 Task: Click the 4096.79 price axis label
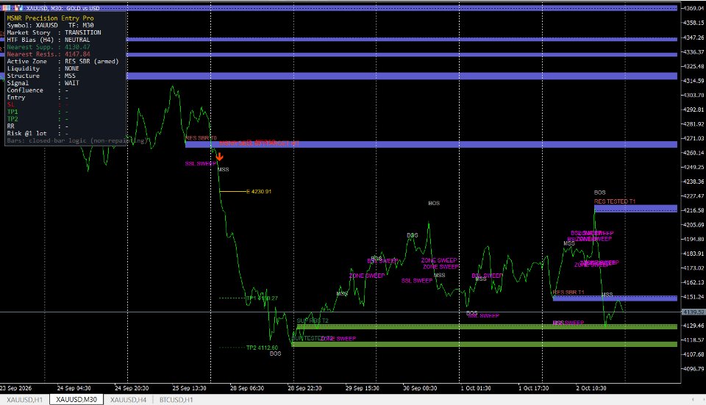click(x=693, y=368)
